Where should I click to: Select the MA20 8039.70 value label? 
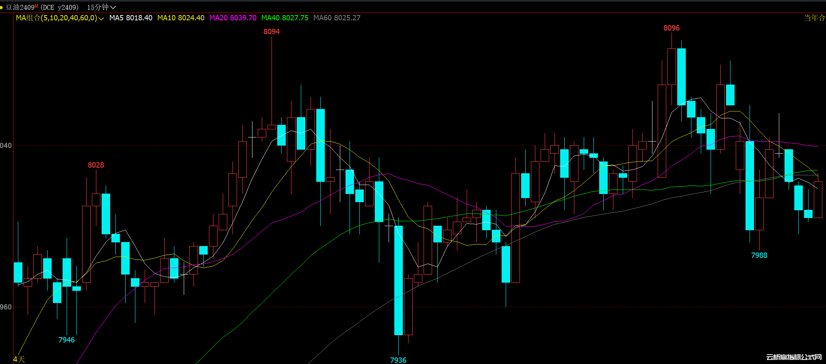tap(233, 18)
